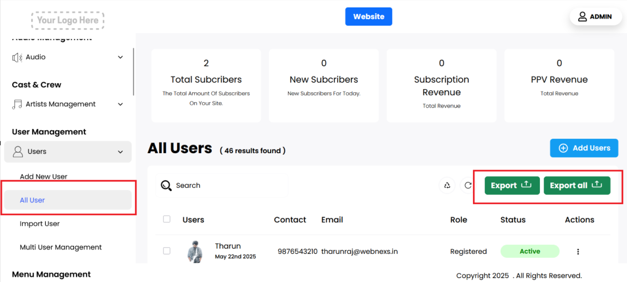
Task: Select Multi User Management in sidebar
Action: 61,247
